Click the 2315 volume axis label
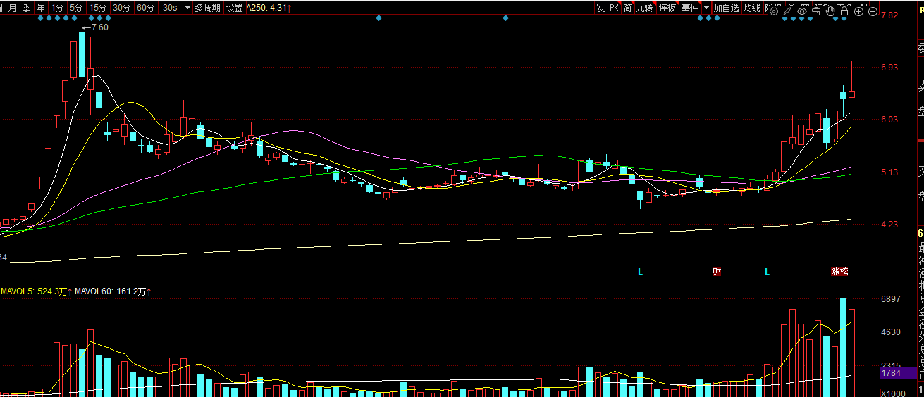 pyautogui.click(x=892, y=364)
